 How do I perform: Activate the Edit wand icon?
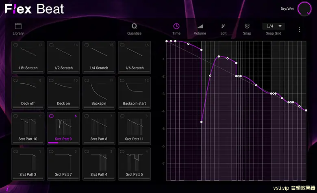[x=223, y=26]
